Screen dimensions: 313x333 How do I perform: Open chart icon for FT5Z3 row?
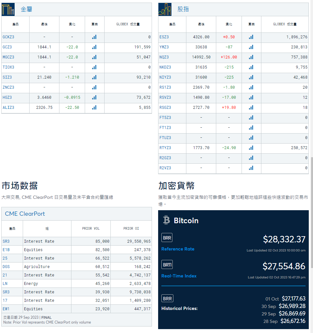[251, 118]
